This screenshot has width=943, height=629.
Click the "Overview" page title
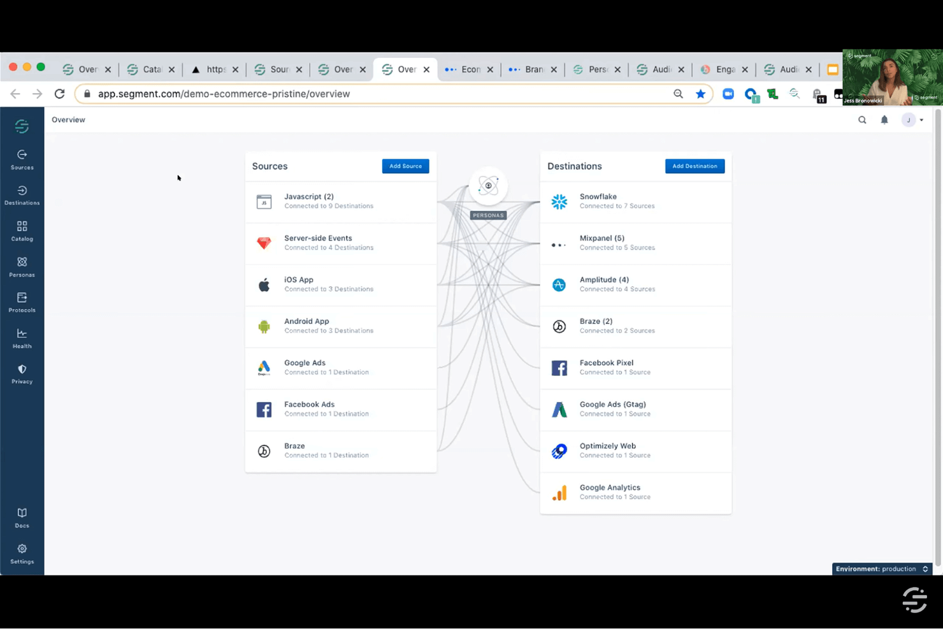(x=68, y=120)
